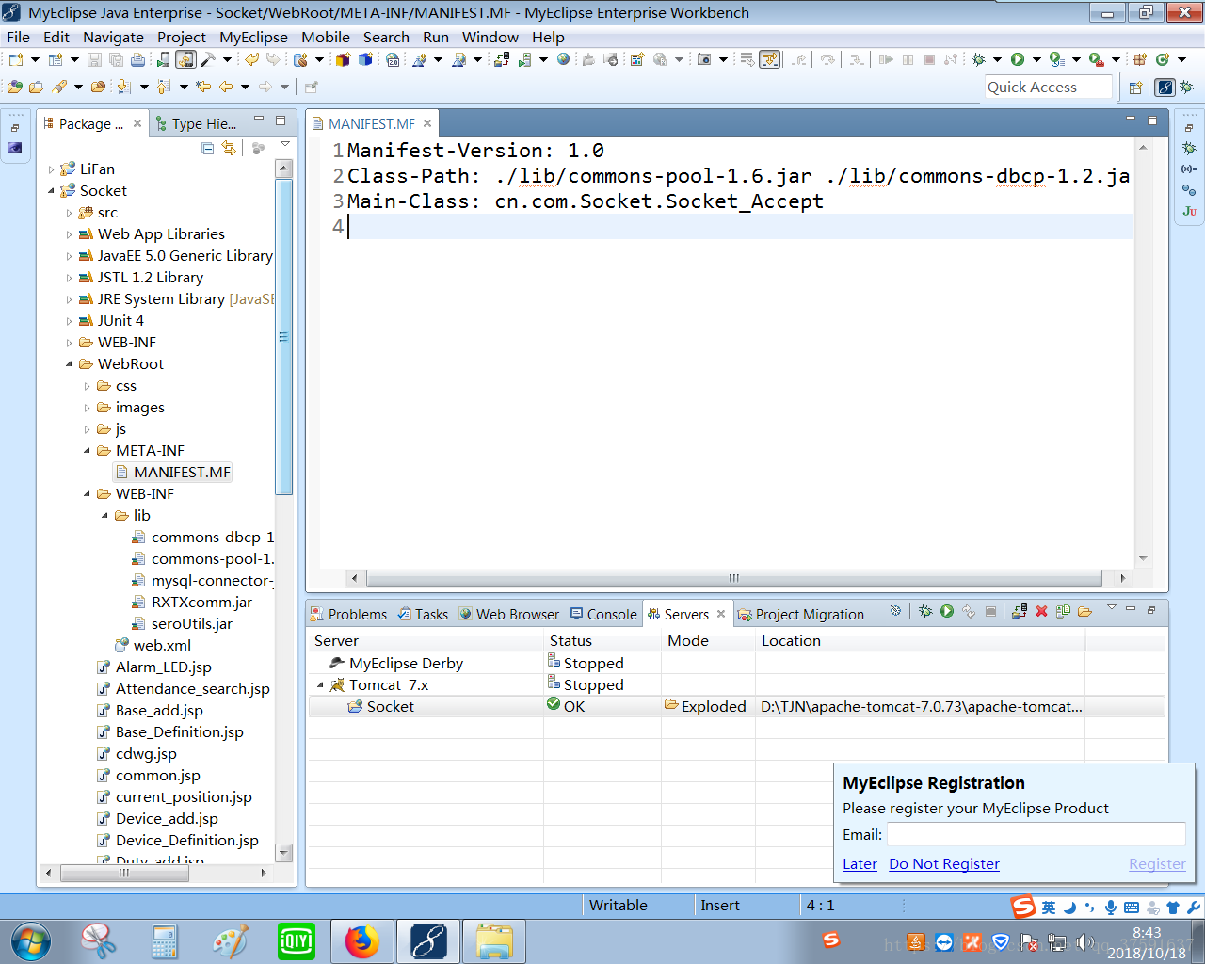Toggle the highlighted block selection toolbar button
Image resolution: width=1205 pixels, height=964 pixels.
tap(770, 59)
